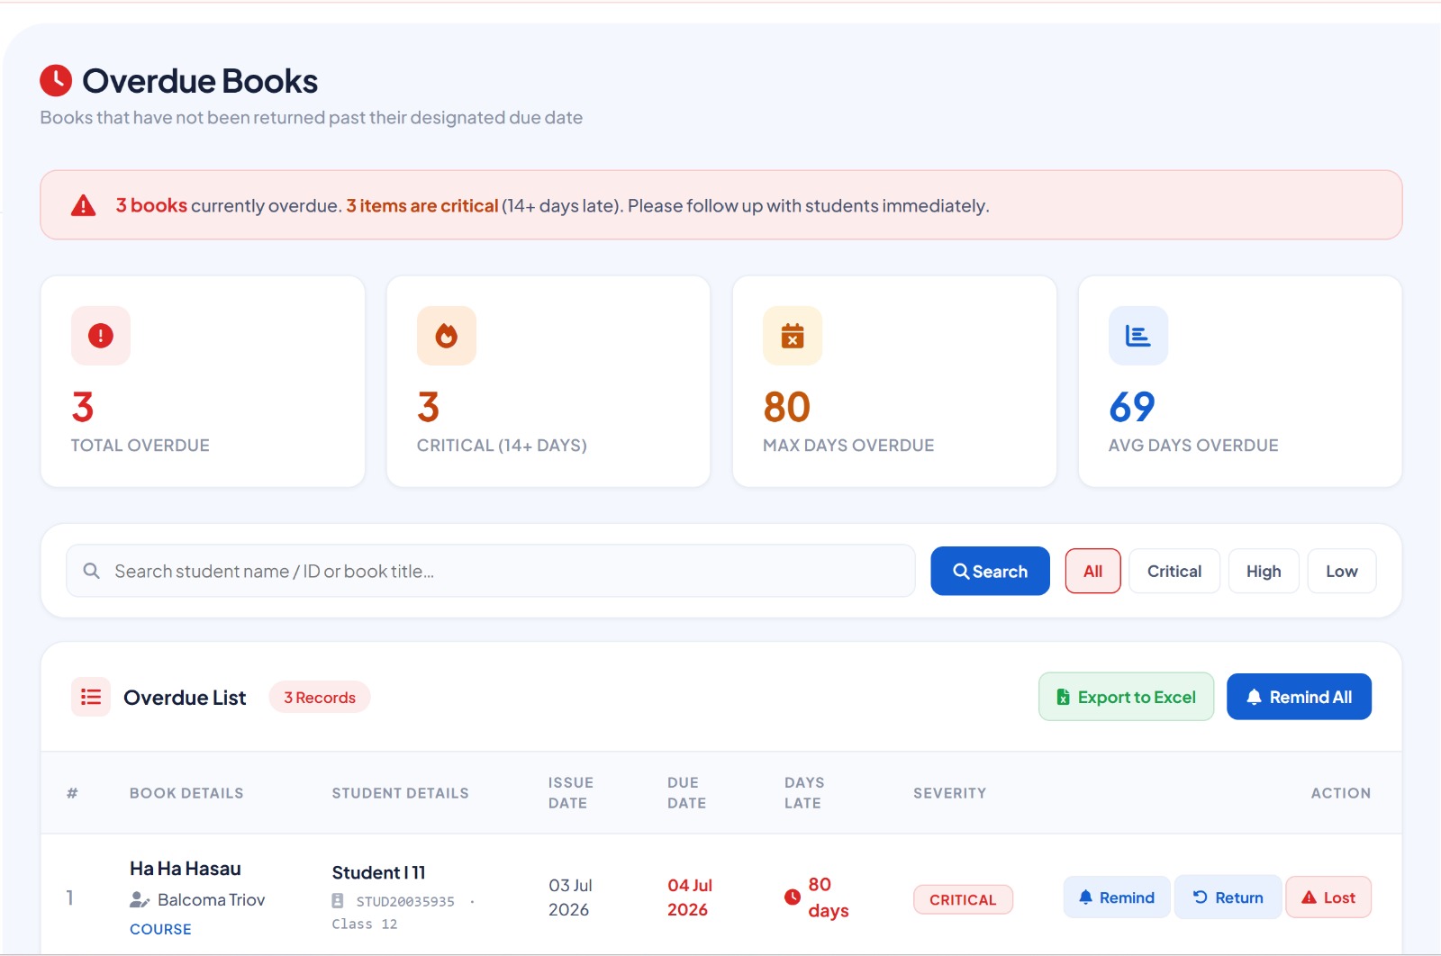The width and height of the screenshot is (1441, 956).
Task: Click the author icon beside Balcoma Triov
Action: point(140,899)
